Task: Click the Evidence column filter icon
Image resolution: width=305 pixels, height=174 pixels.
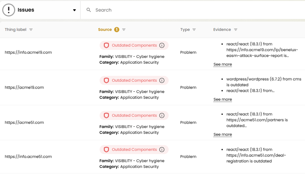Action: [x=236, y=30]
